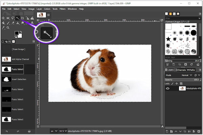Screen dimensions: 203x135
Task: Click guinea pig image tab thumbnail
Action: pyautogui.click(x=41, y=15)
